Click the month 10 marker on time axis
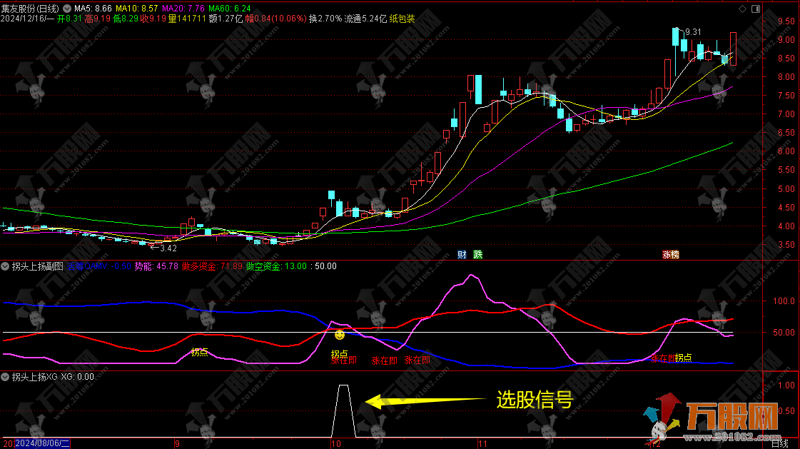The width and height of the screenshot is (800, 449). click(x=335, y=444)
